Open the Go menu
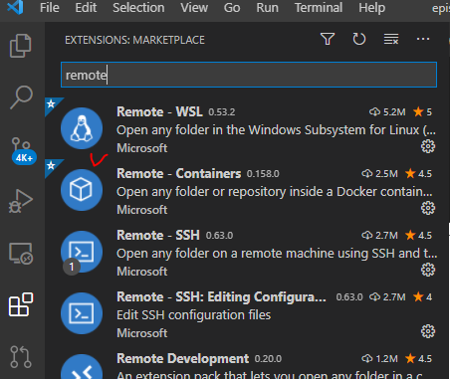Screen dimensions: 450x379 tap(232, 7)
